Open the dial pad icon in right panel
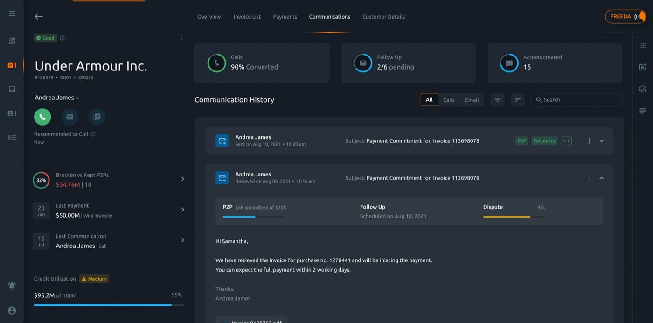 (x=643, y=46)
